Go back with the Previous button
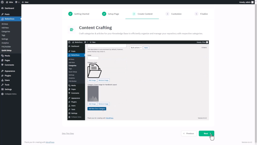 (189, 133)
